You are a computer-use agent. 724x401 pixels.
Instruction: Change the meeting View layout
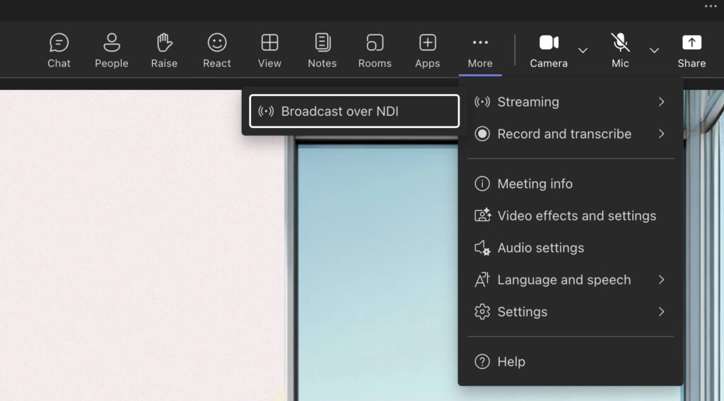[269, 50]
